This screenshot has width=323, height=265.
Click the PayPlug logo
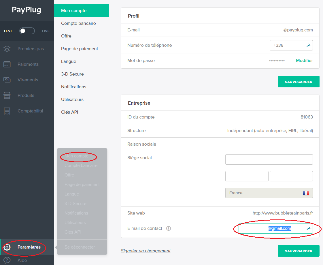[27, 10]
